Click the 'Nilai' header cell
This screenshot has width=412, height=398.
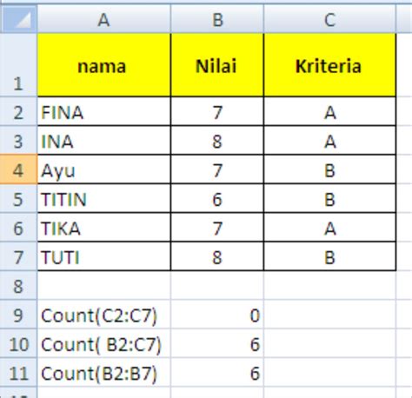(217, 65)
